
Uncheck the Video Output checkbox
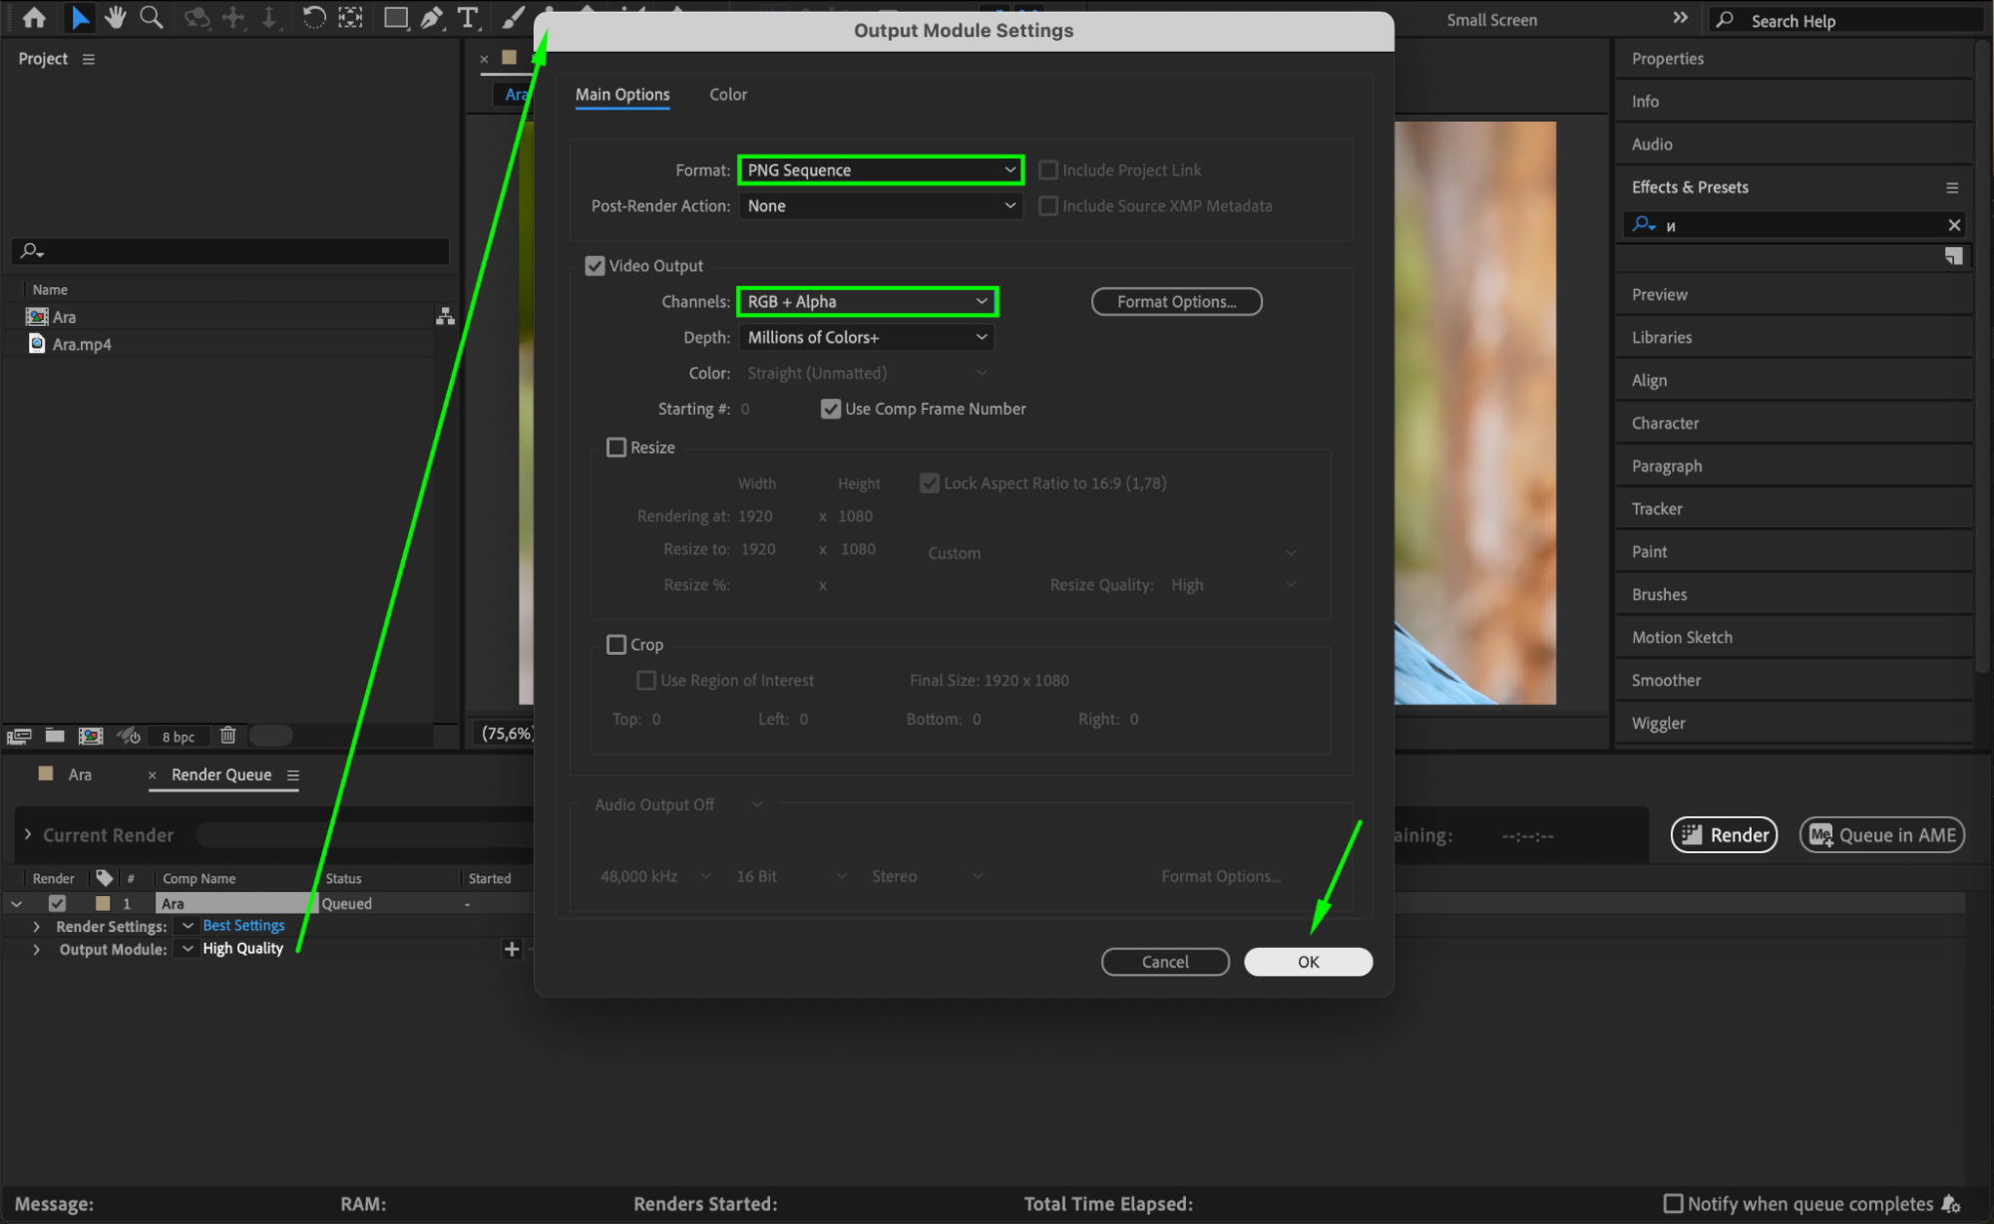(x=596, y=266)
